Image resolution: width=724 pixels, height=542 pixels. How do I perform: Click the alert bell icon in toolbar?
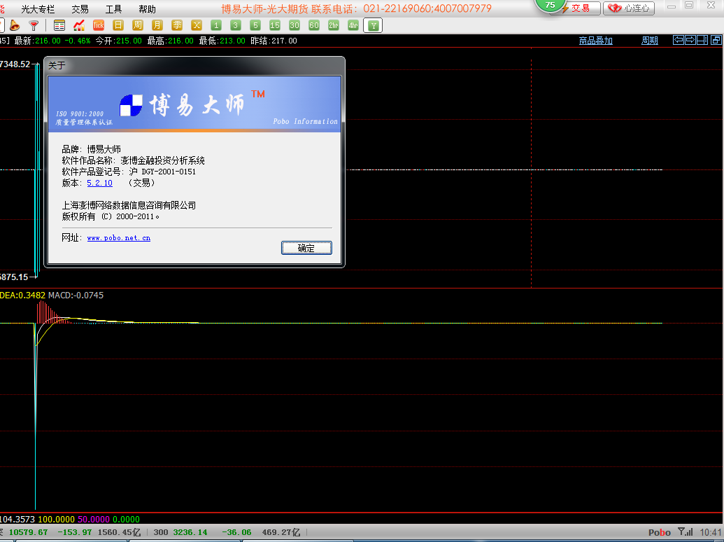(14, 25)
